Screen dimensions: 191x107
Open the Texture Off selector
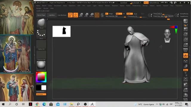(x=41, y=56)
